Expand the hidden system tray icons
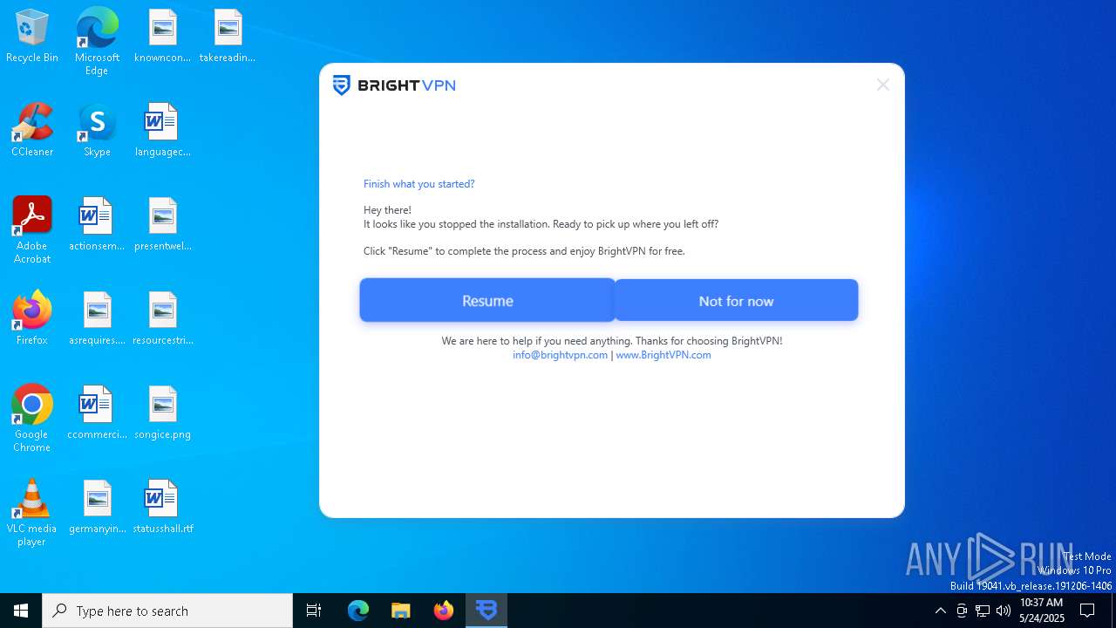The image size is (1116, 628). point(940,611)
